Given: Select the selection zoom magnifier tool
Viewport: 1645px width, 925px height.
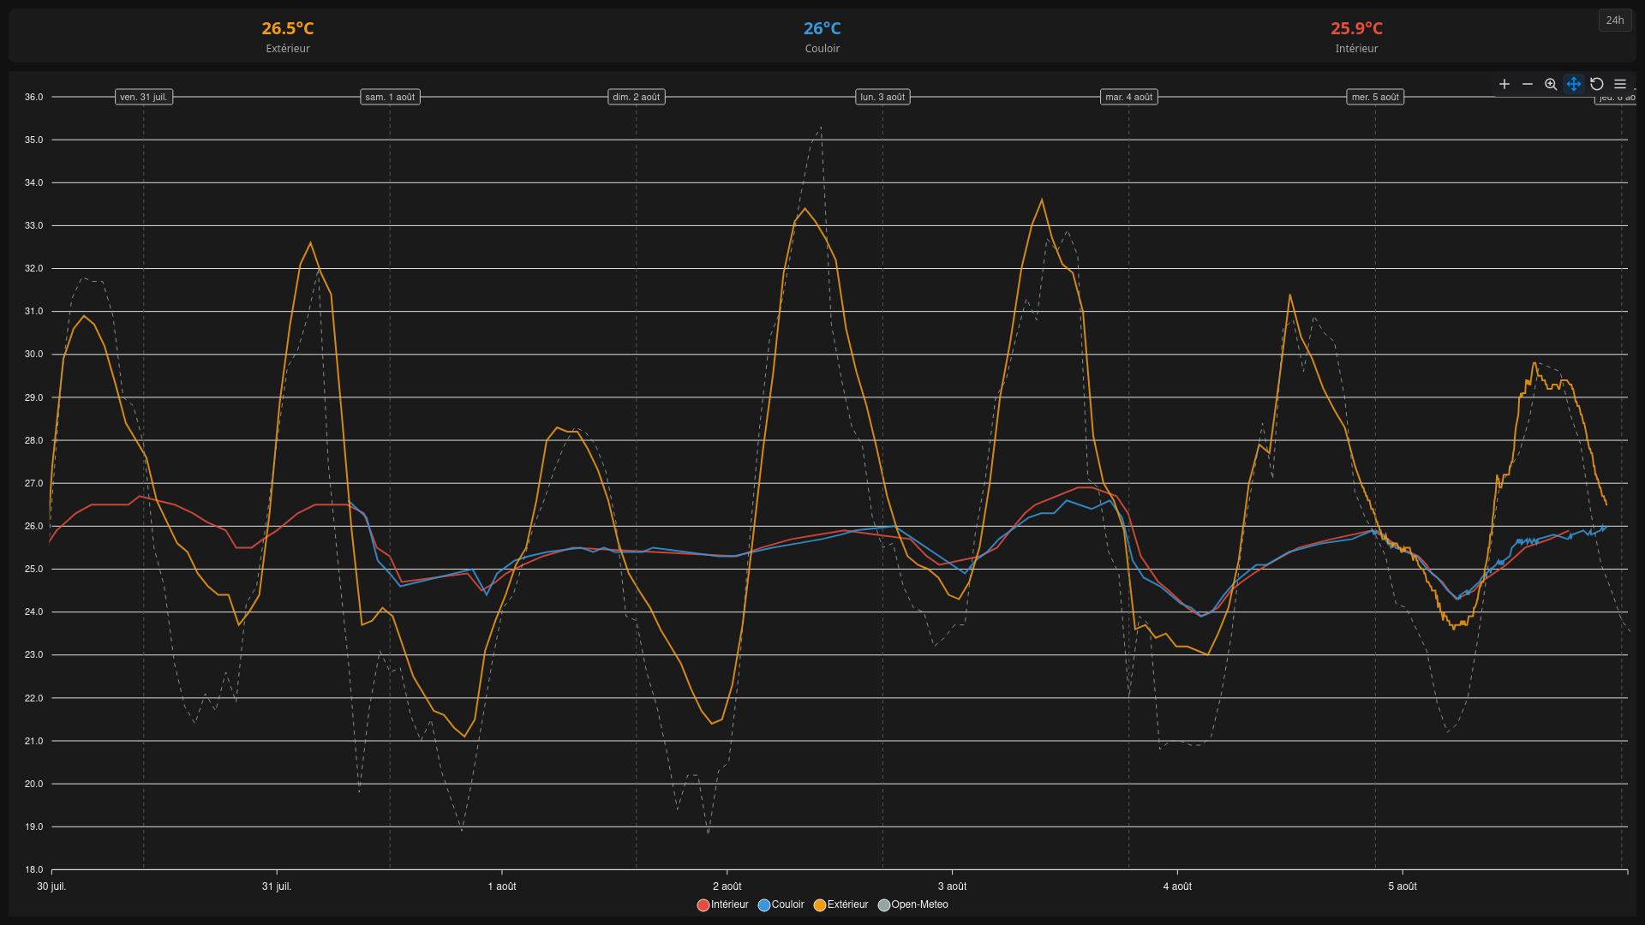Looking at the screenshot, I should point(1551,84).
